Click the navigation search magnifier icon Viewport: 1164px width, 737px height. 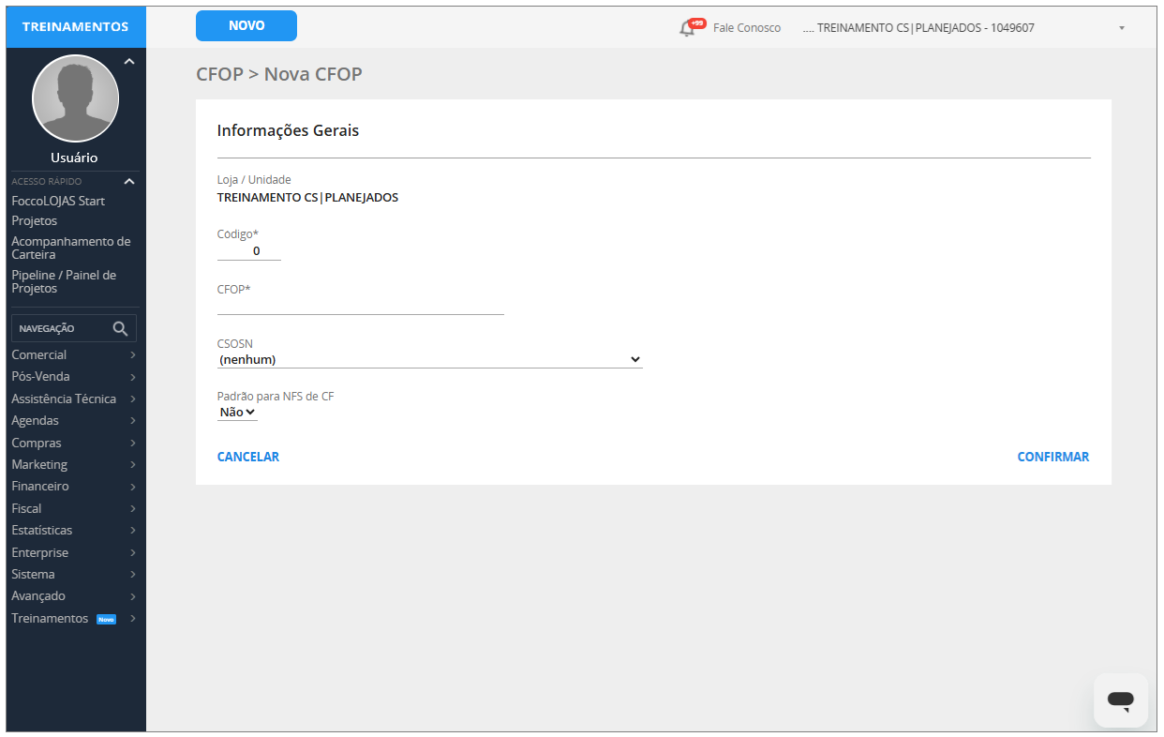click(120, 328)
